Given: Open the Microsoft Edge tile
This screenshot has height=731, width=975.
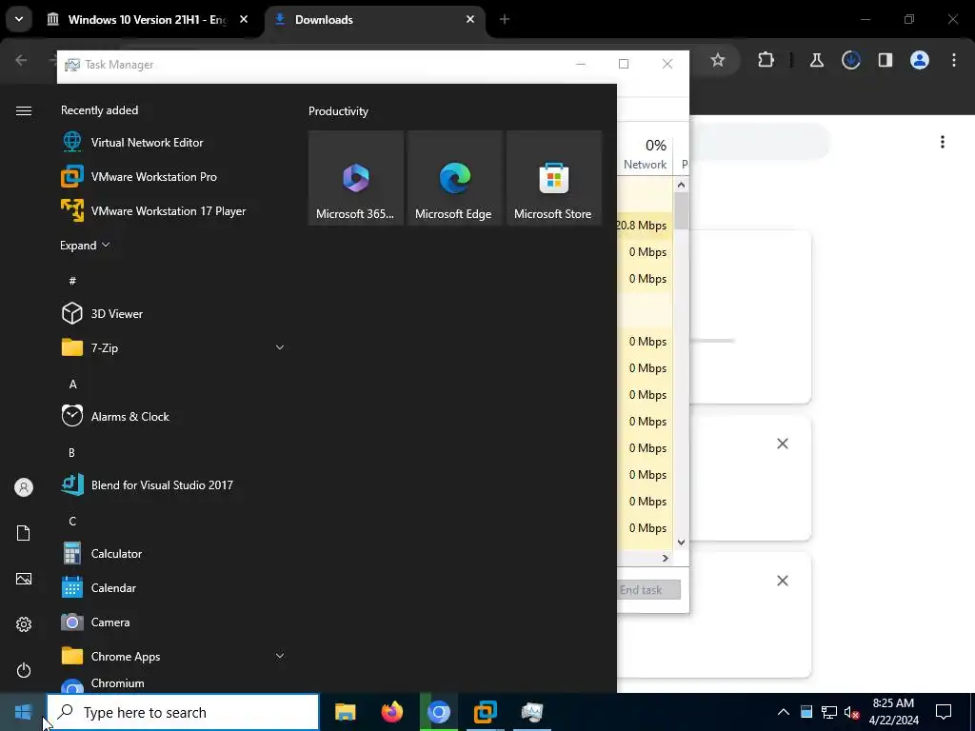Looking at the screenshot, I should pyautogui.click(x=454, y=178).
